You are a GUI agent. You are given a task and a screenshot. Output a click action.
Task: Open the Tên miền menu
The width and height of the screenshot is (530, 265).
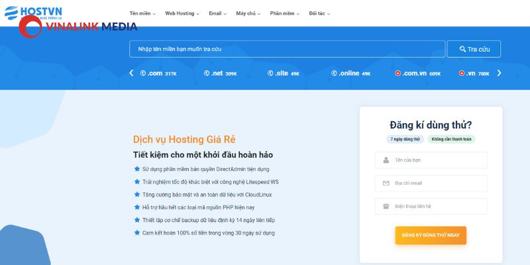pyautogui.click(x=142, y=13)
